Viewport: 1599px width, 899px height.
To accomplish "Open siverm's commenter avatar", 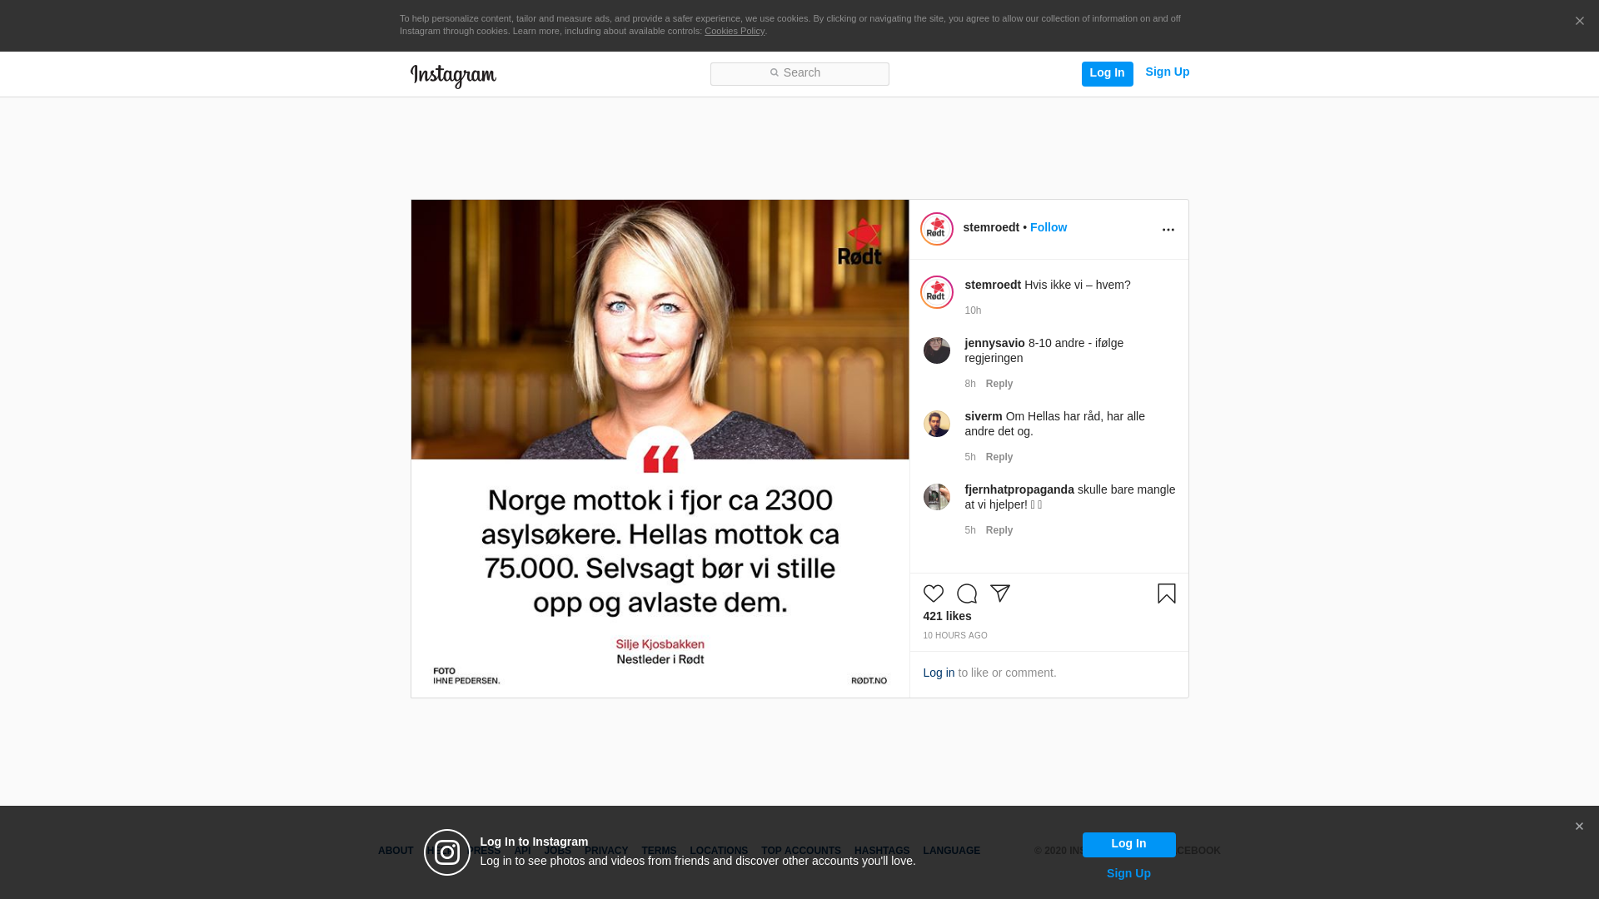I will pyautogui.click(x=936, y=424).
